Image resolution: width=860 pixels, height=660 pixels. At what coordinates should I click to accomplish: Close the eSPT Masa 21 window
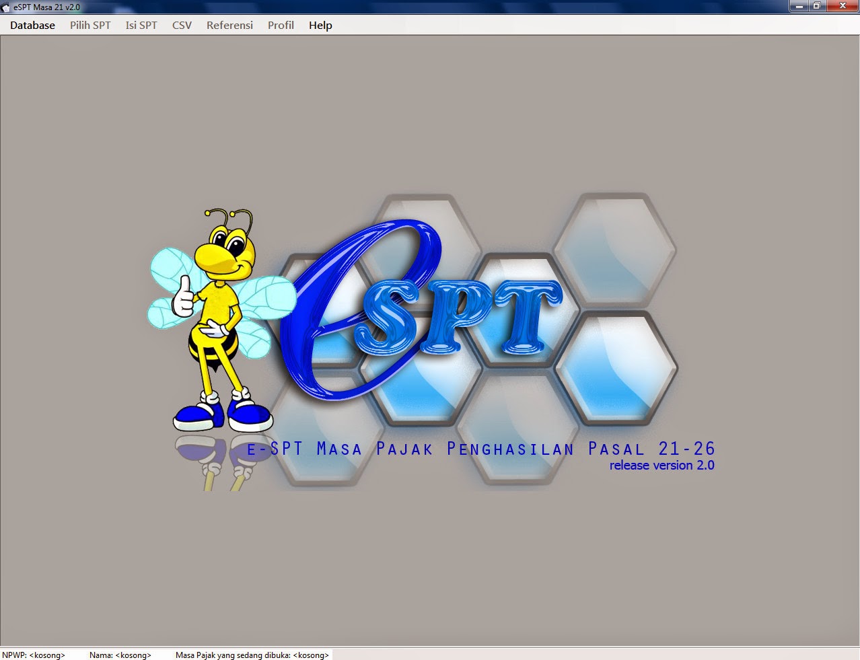tap(843, 6)
